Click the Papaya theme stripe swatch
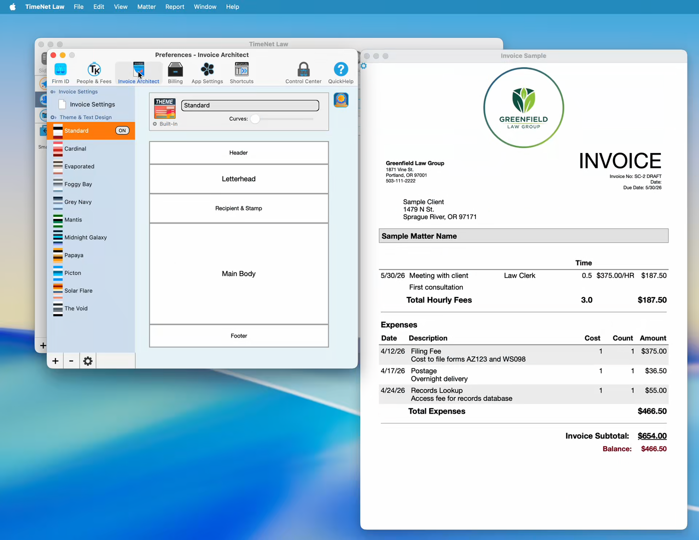 (58, 255)
